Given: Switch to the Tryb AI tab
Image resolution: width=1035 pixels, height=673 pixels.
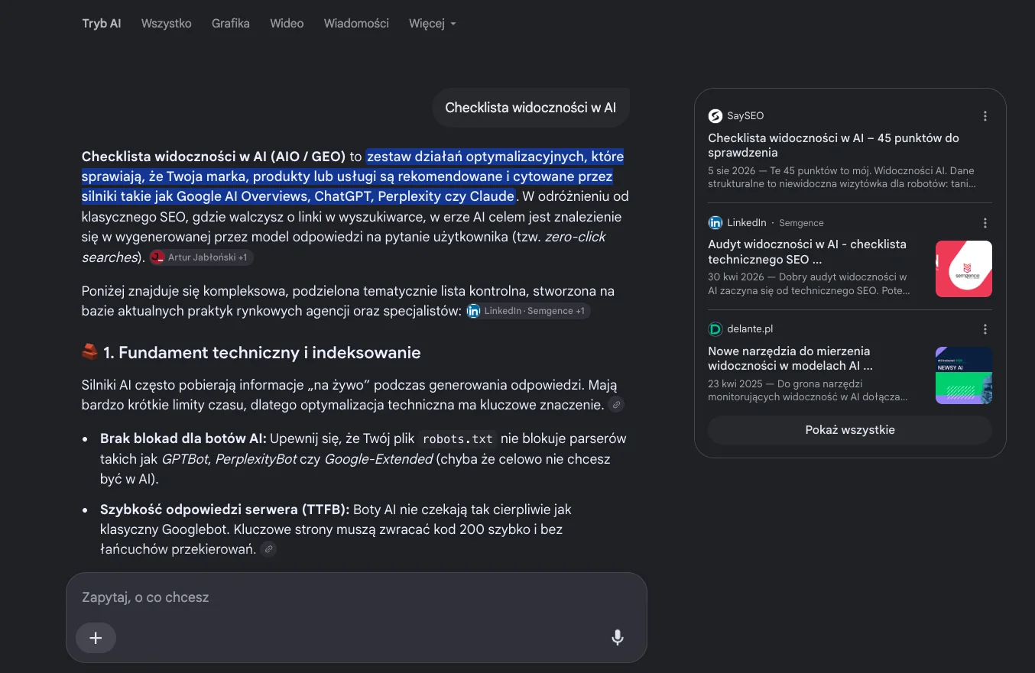Looking at the screenshot, I should (x=102, y=24).
